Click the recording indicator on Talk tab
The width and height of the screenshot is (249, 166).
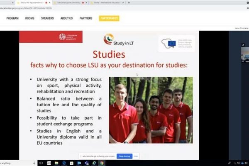[46, 3]
